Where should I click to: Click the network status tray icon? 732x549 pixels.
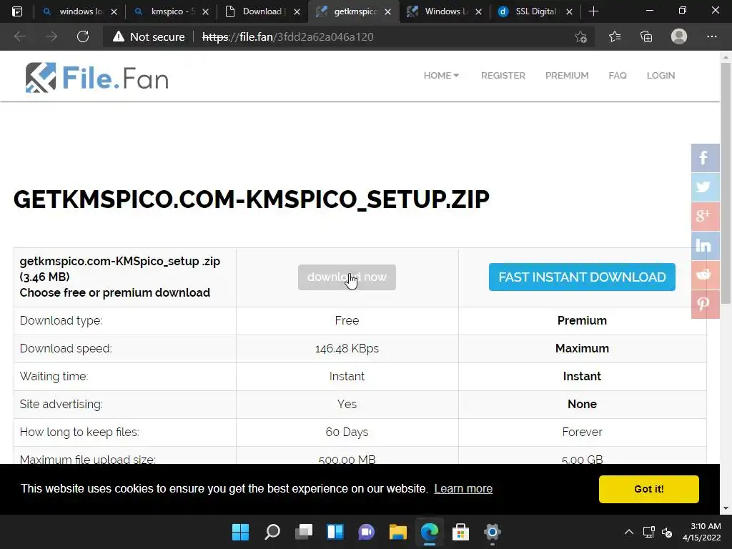(x=648, y=532)
